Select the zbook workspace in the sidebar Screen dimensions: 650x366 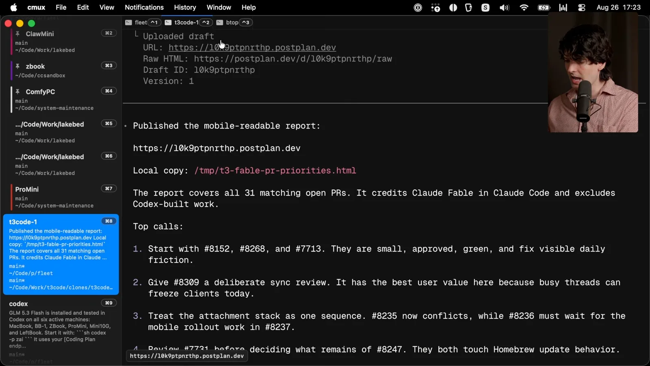(62, 70)
